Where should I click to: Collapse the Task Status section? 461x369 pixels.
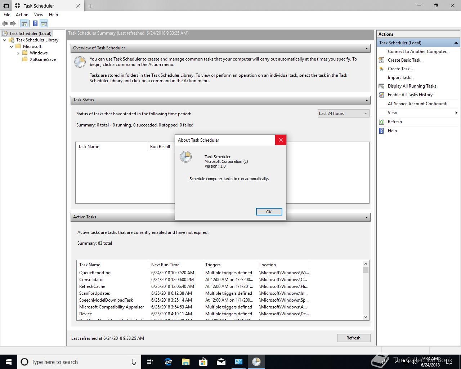click(367, 100)
